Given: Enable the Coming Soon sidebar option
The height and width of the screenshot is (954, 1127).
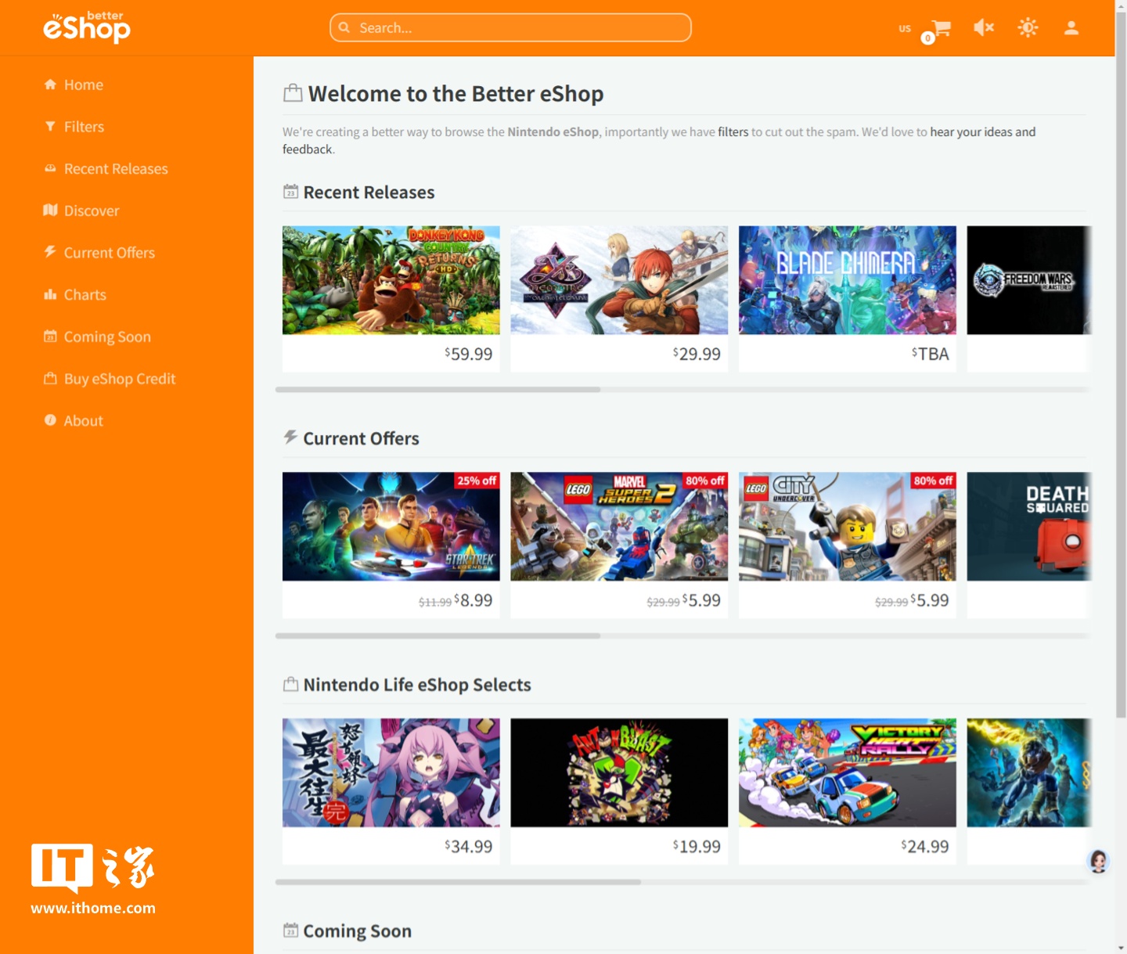Looking at the screenshot, I should (107, 337).
